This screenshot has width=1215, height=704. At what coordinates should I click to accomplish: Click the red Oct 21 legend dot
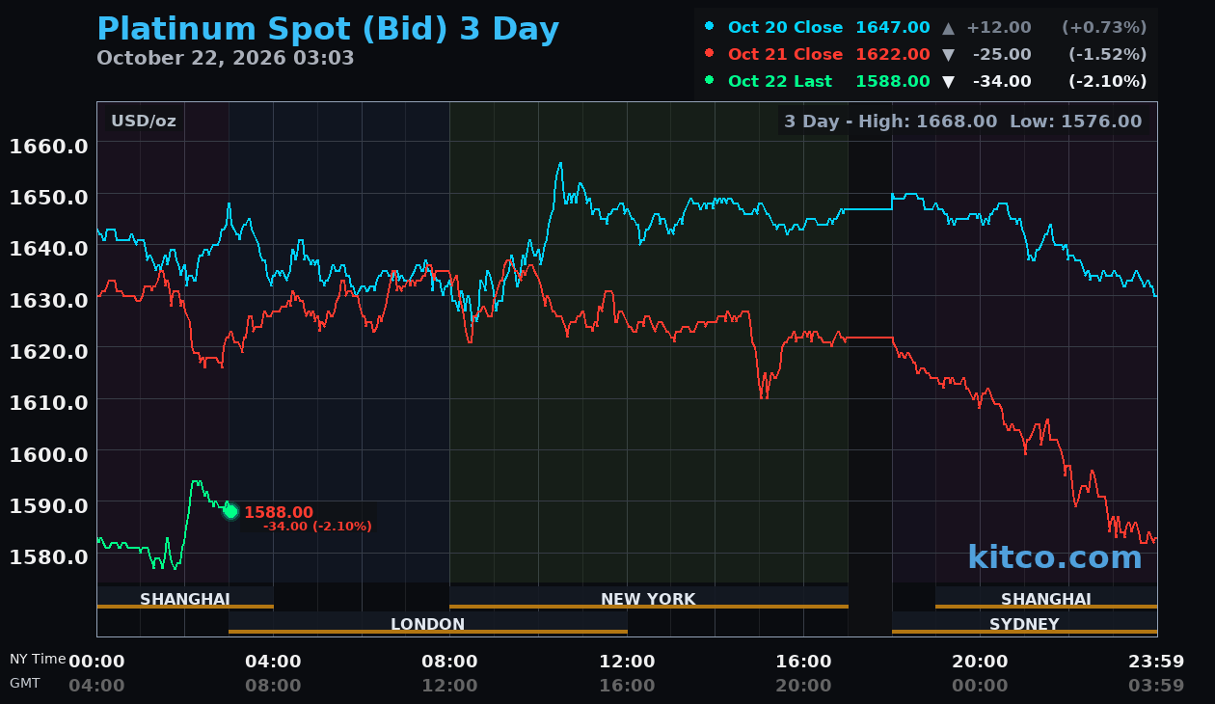pos(710,53)
